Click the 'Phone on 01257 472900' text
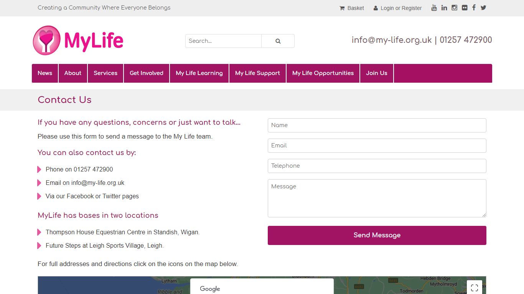 click(x=79, y=169)
